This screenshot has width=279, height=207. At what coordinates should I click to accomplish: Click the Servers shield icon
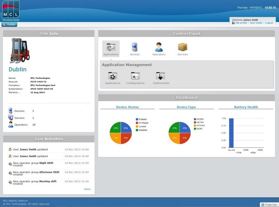point(11,118)
